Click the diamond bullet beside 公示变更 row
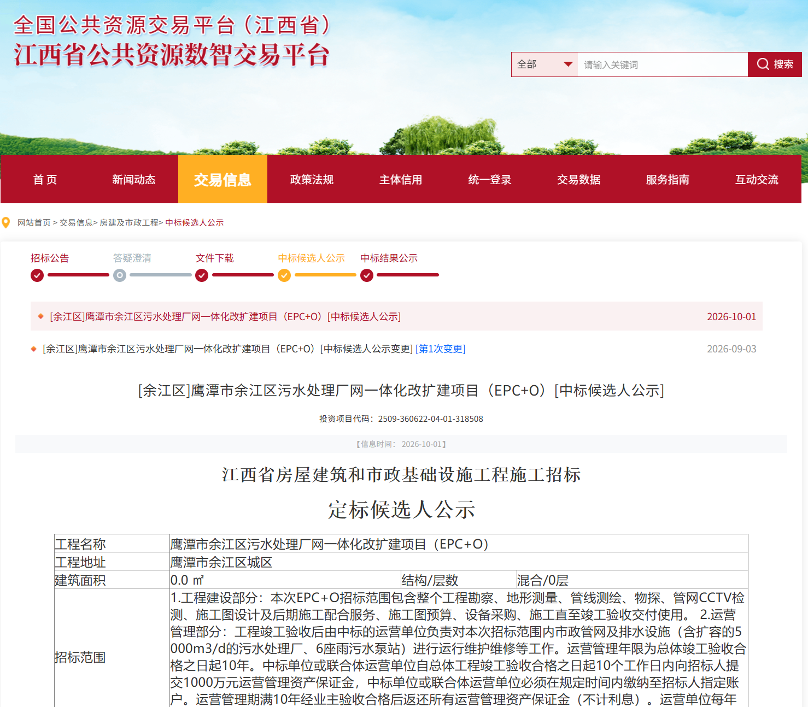The image size is (808, 707). [33, 349]
